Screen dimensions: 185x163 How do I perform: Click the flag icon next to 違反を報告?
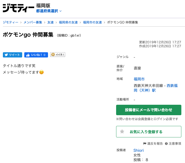pos(145,143)
